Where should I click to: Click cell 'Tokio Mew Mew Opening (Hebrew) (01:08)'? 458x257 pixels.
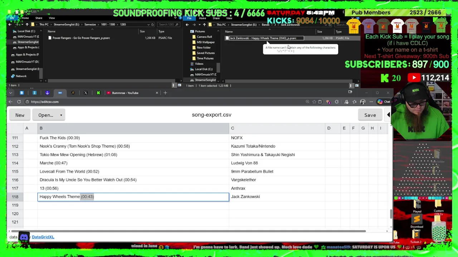(x=133, y=155)
